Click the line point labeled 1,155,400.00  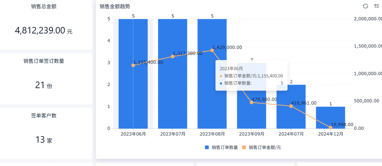pos(133,65)
